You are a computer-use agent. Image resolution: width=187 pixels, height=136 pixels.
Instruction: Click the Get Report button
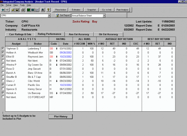(63, 15)
